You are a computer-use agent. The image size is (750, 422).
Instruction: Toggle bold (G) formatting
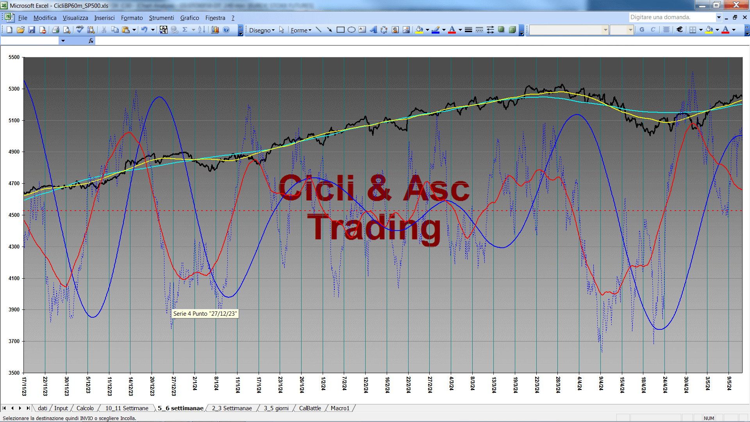(x=642, y=30)
